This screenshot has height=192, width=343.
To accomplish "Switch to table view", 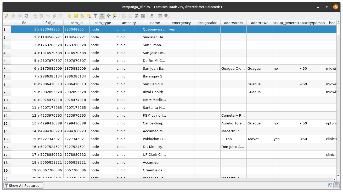I will 336,185.
